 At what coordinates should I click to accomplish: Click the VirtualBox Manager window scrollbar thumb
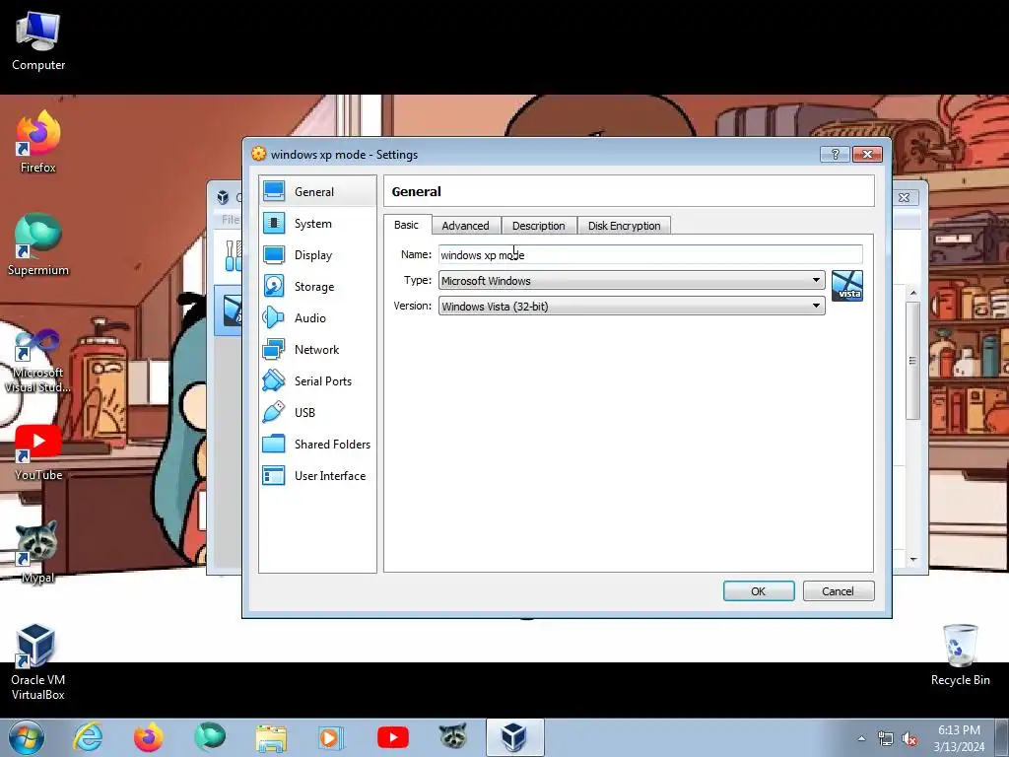(912, 360)
